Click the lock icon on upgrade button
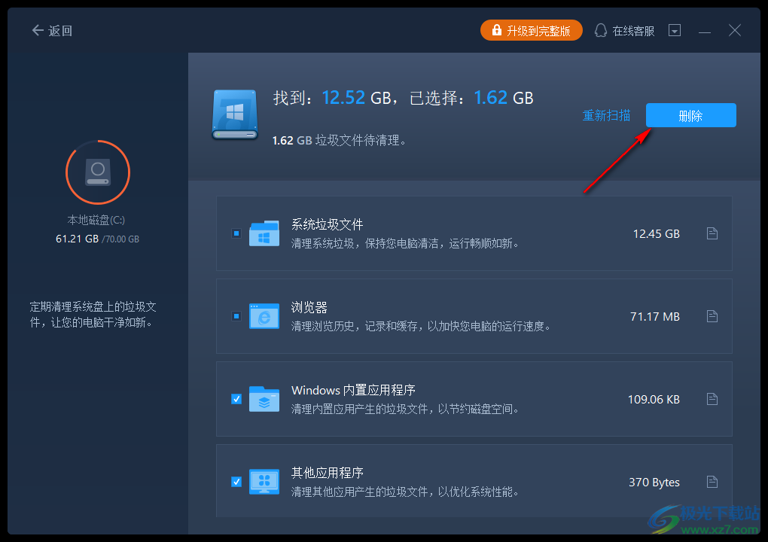The width and height of the screenshot is (768, 542). (496, 30)
